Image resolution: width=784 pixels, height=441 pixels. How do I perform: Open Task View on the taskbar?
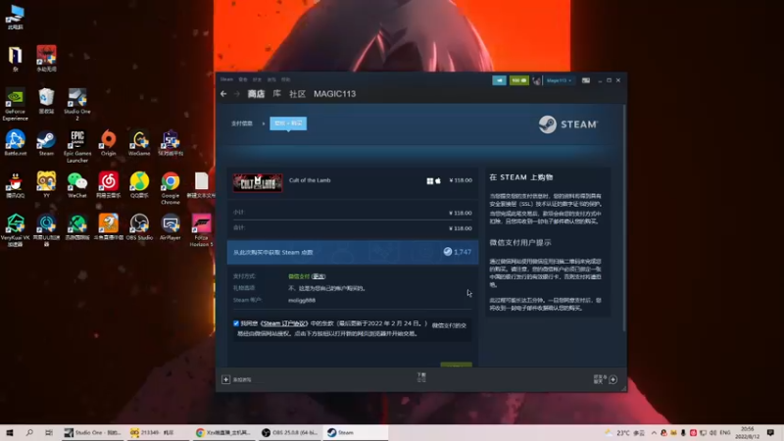pos(48,432)
